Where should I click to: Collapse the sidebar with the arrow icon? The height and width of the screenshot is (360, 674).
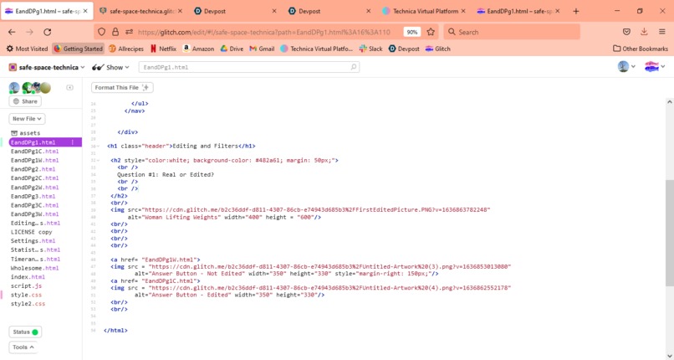(x=69, y=87)
